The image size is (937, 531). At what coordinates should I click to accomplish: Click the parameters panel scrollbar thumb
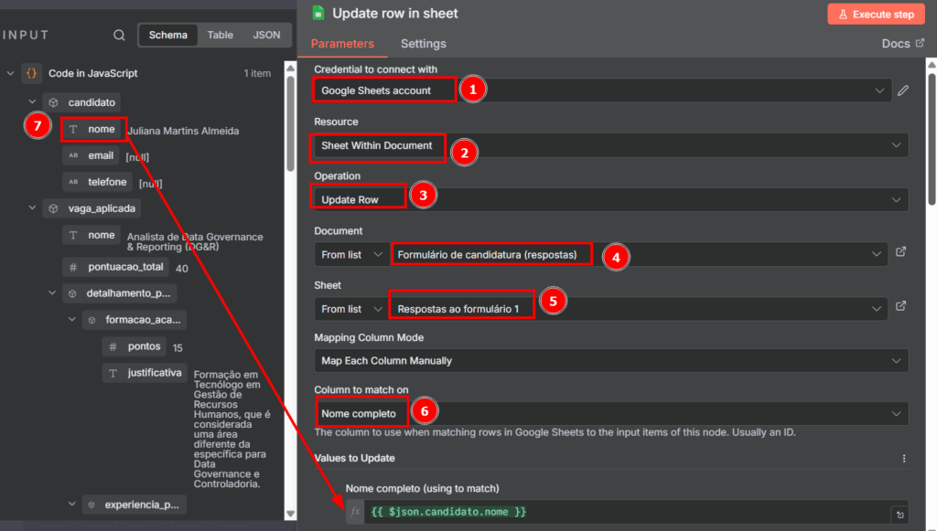coord(931,140)
